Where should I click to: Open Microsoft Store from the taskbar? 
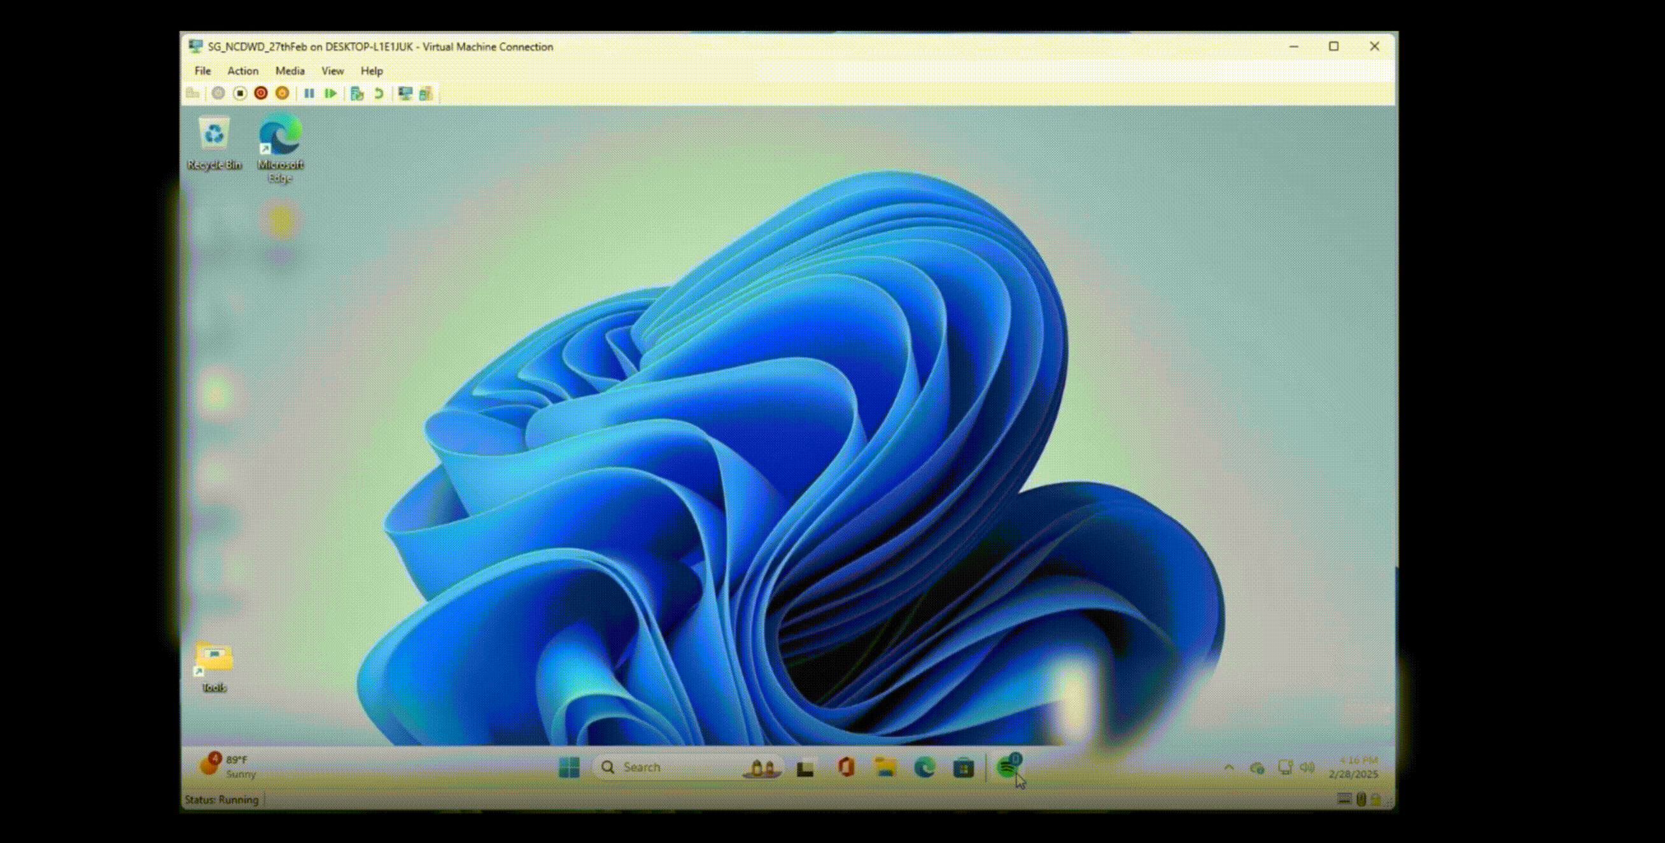(963, 768)
